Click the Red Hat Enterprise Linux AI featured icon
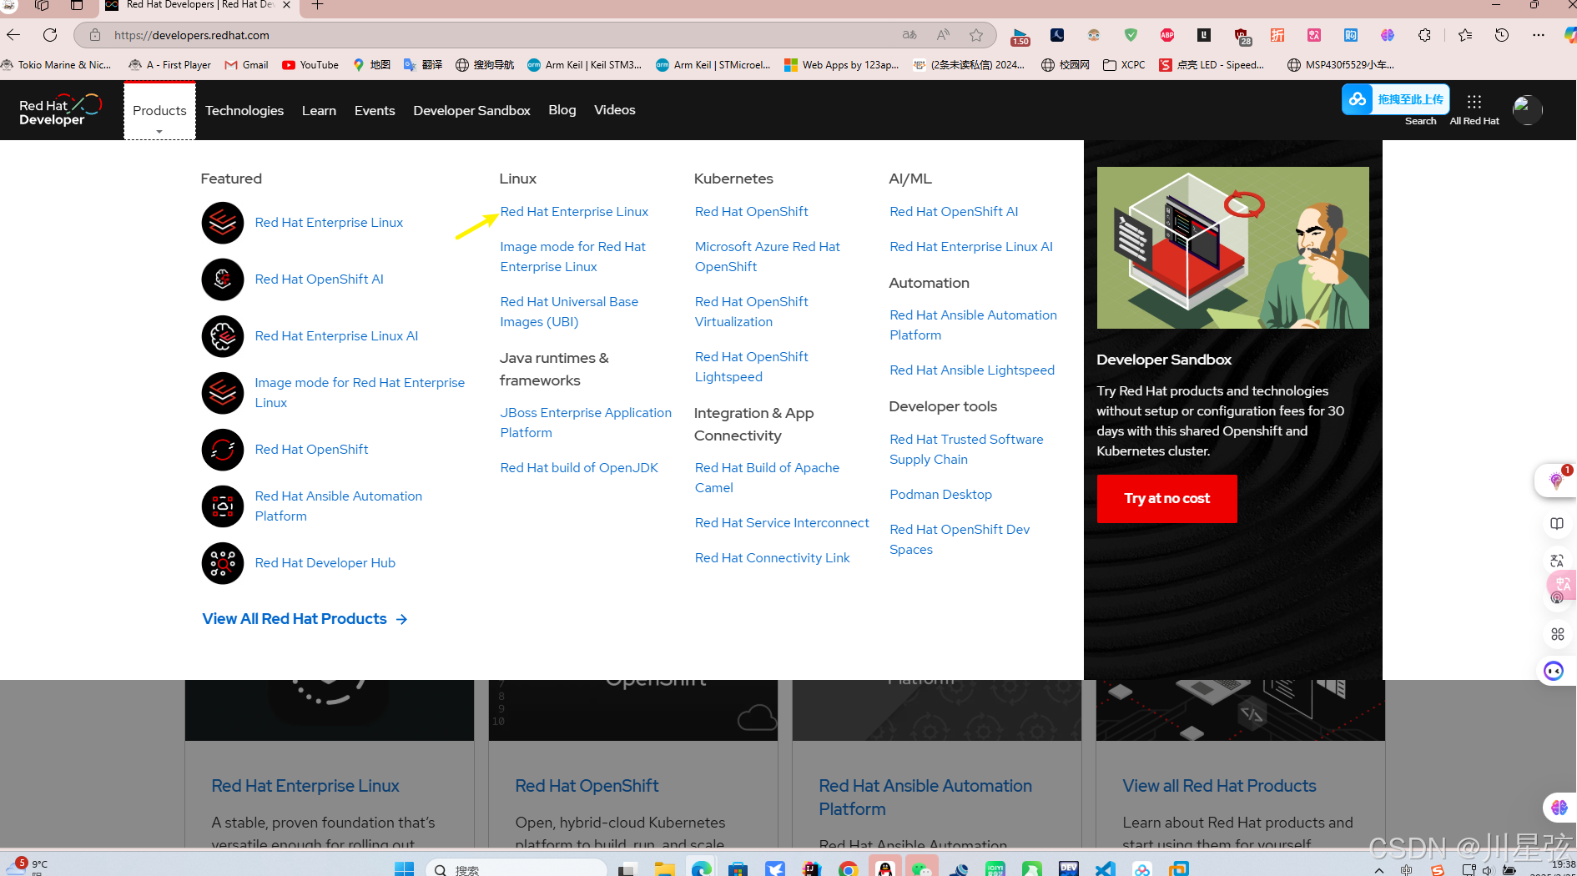 (x=223, y=336)
